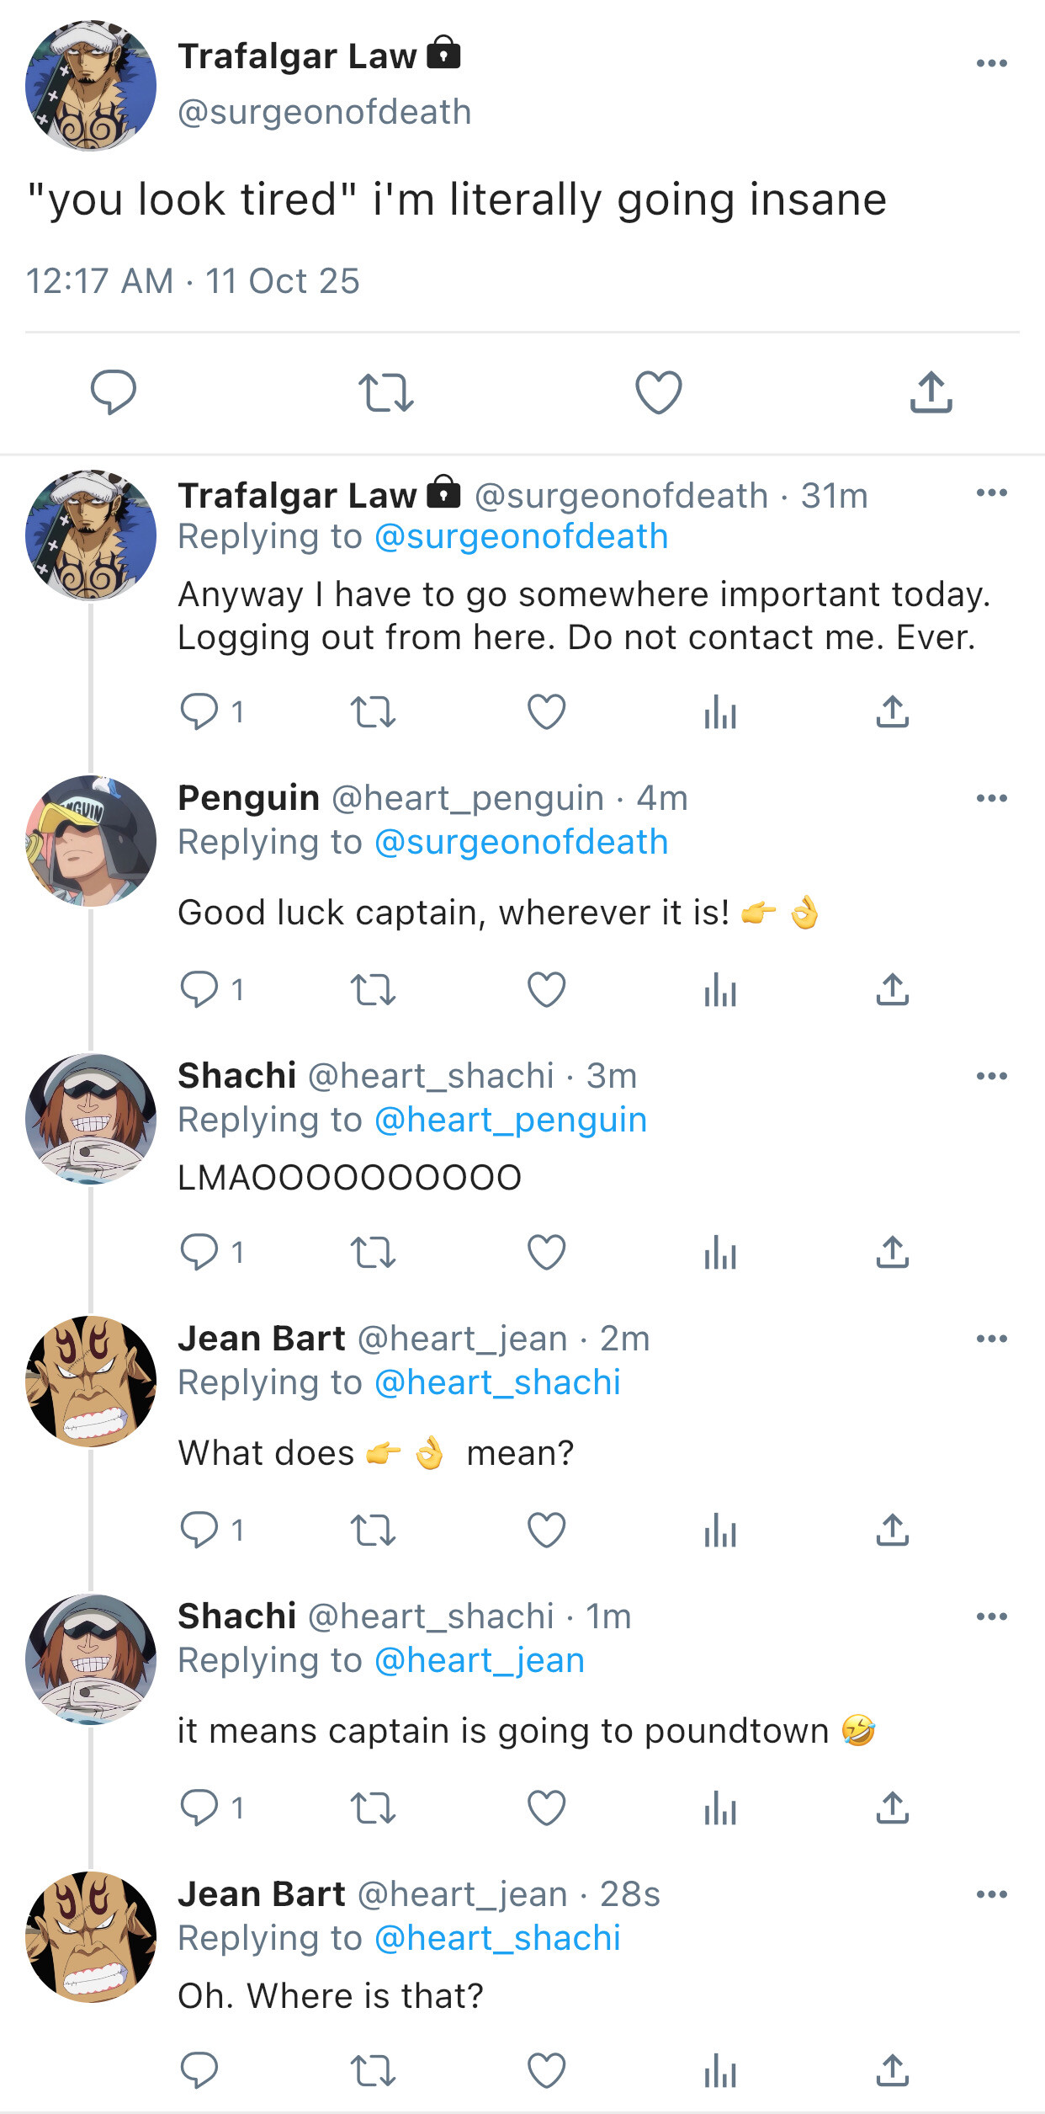Open Penguin's profile picture
Image resolution: width=1045 pixels, height=2114 pixels.
coord(91,841)
